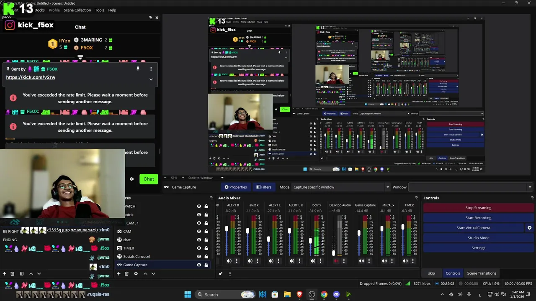Click the pin icon on pinned chat message
This screenshot has width=536, height=301.
[x=138, y=69]
